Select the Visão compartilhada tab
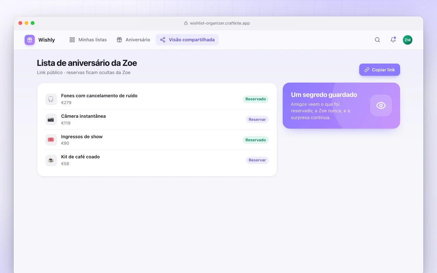437x273 pixels. pyautogui.click(x=187, y=40)
